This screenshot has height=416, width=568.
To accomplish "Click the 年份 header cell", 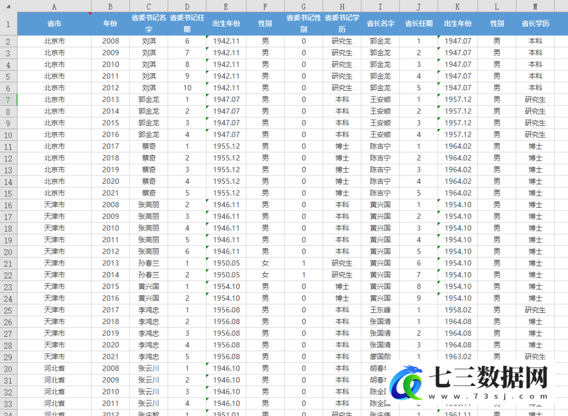I will tap(110, 24).
